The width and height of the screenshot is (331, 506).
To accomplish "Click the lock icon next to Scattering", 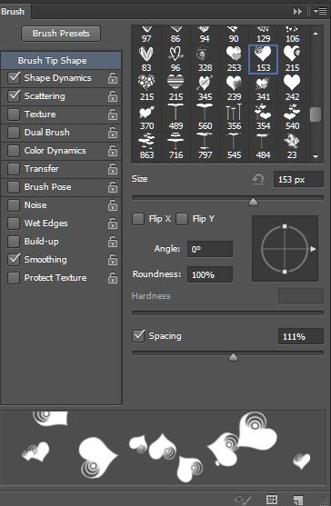I will click(x=113, y=96).
